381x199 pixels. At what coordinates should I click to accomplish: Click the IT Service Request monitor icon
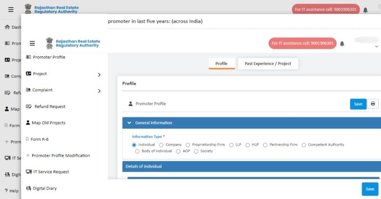click(28, 172)
